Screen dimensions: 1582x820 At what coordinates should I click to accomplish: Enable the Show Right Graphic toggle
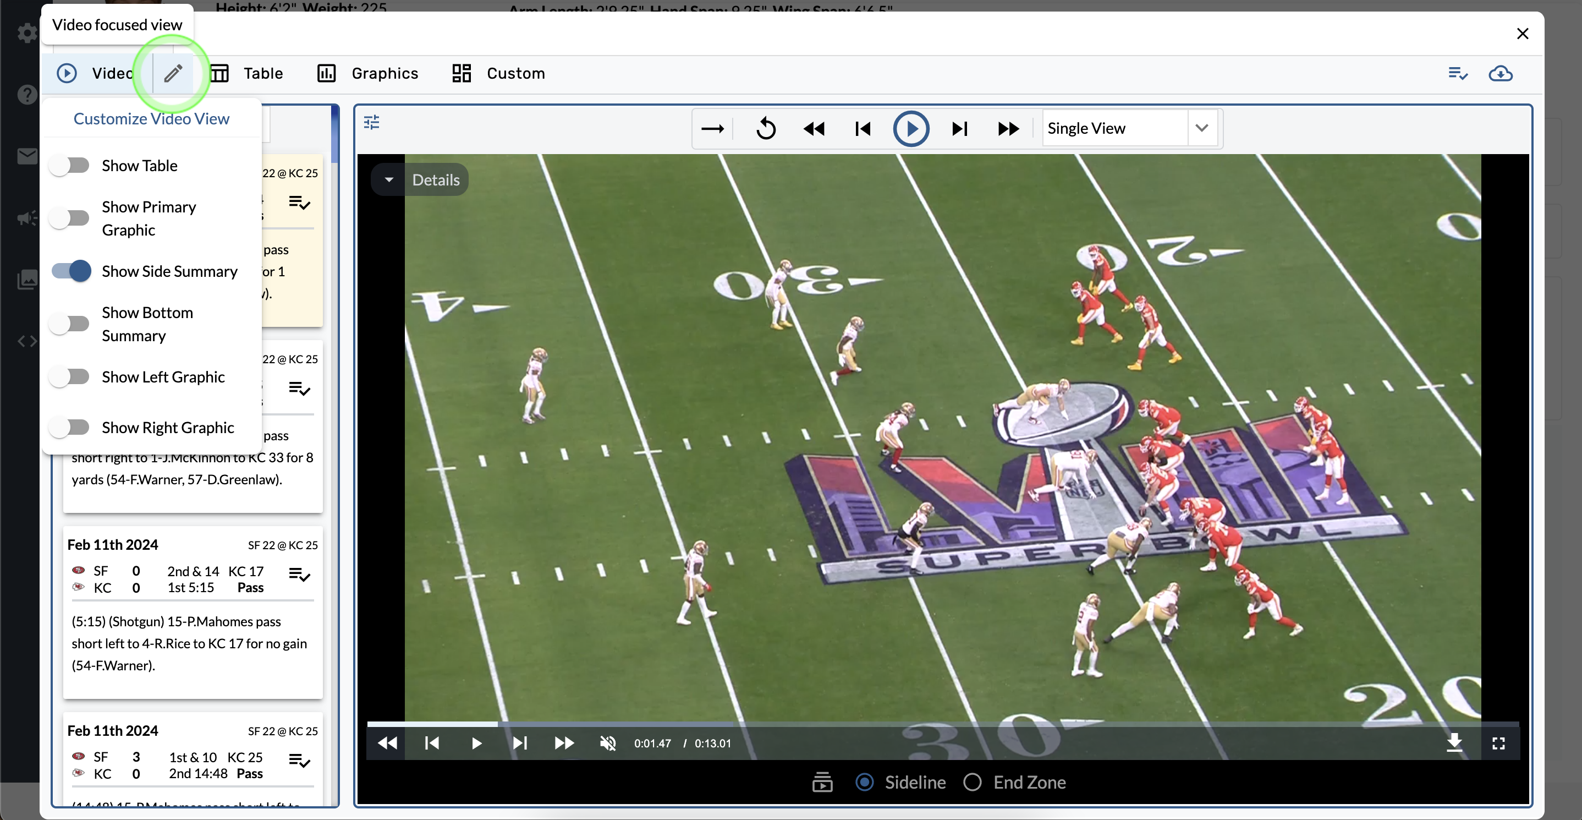tap(69, 427)
